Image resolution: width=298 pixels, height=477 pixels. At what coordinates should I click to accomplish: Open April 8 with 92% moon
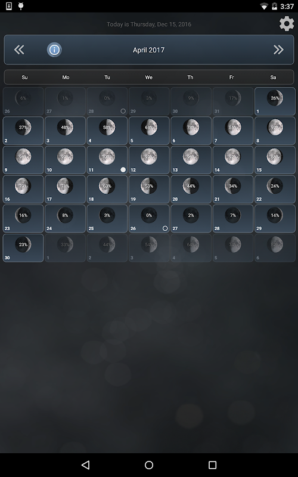275,131
